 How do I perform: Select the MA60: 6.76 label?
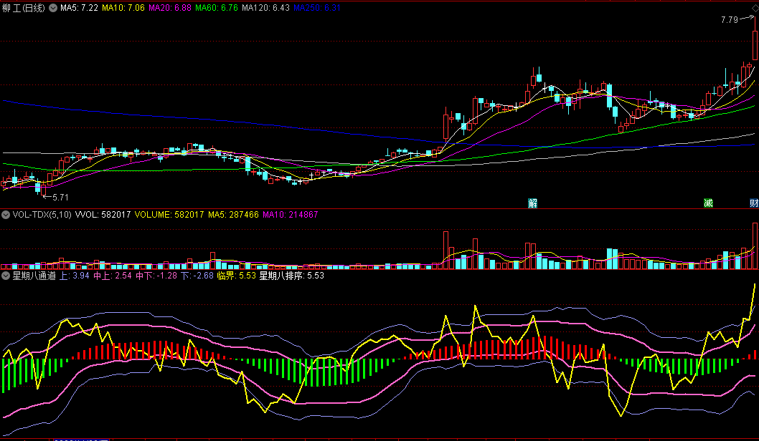(x=217, y=8)
